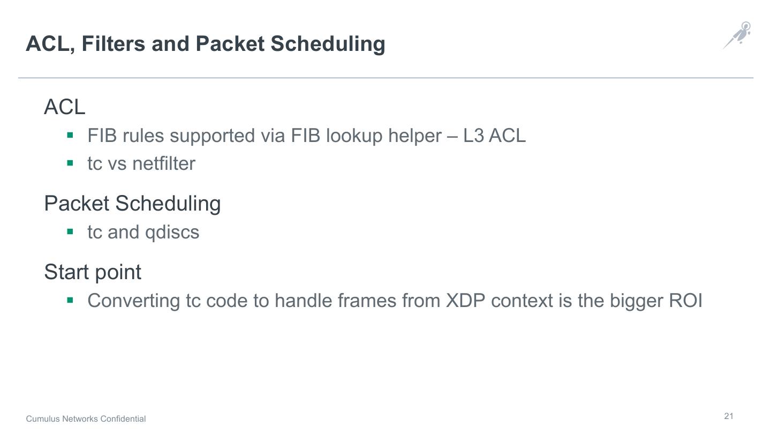Click the green bullet before "tc vs netfilter"
Image resolution: width=771 pixels, height=434 pixels.
70,163
